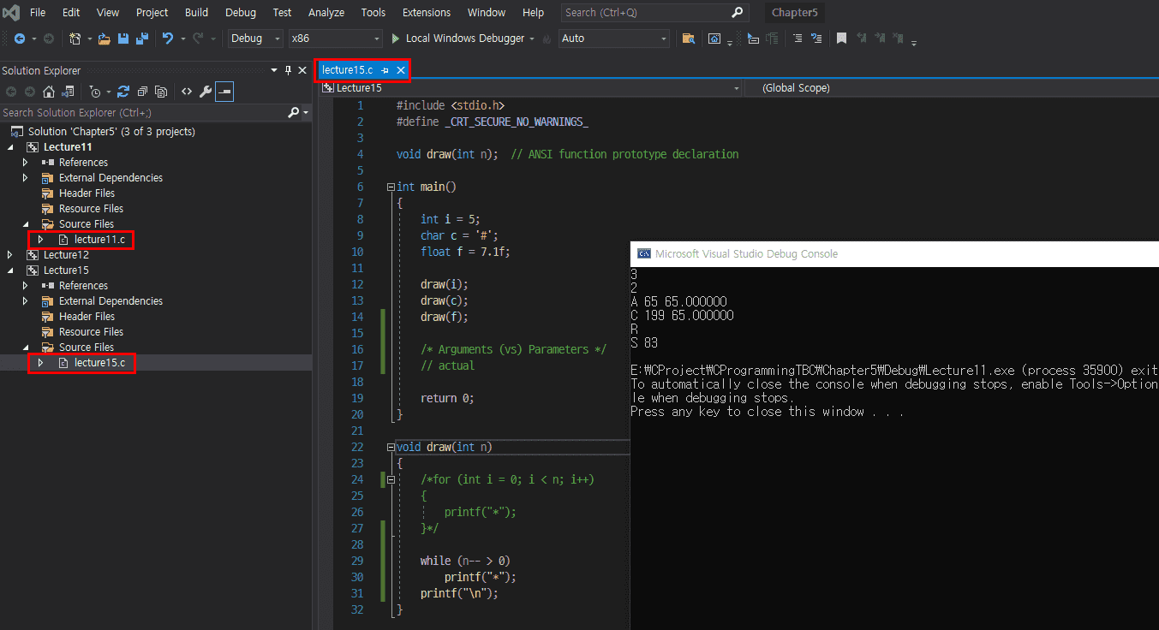Select lecture11.c in Solution Explorer
This screenshot has height=630, width=1159.
point(99,240)
